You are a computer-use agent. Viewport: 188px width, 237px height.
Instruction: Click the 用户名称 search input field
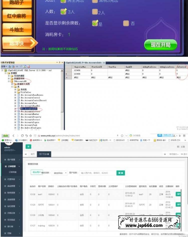[x=98, y=173]
